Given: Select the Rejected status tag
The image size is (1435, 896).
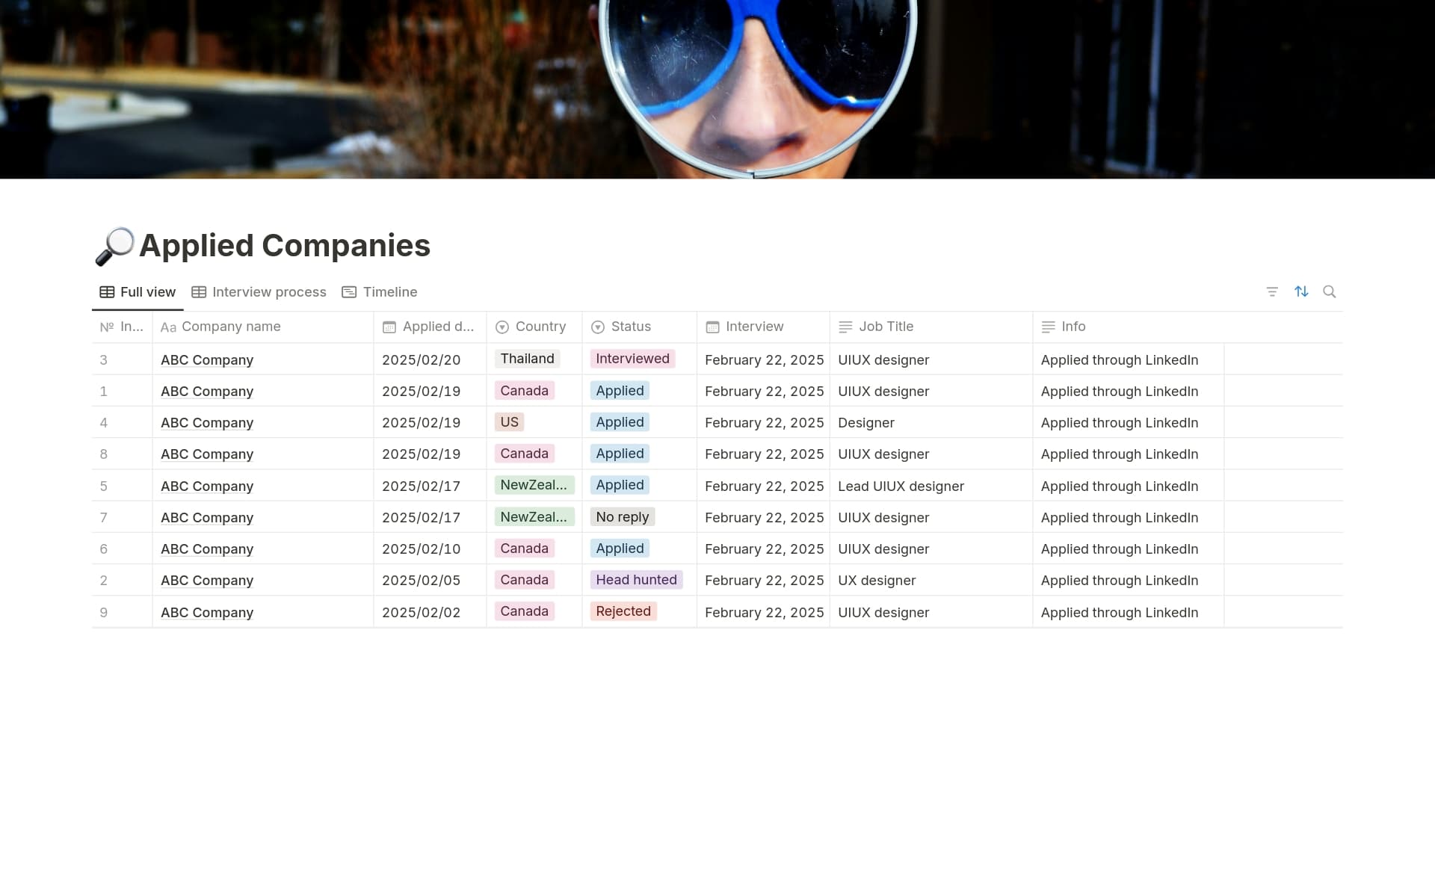Looking at the screenshot, I should (623, 611).
